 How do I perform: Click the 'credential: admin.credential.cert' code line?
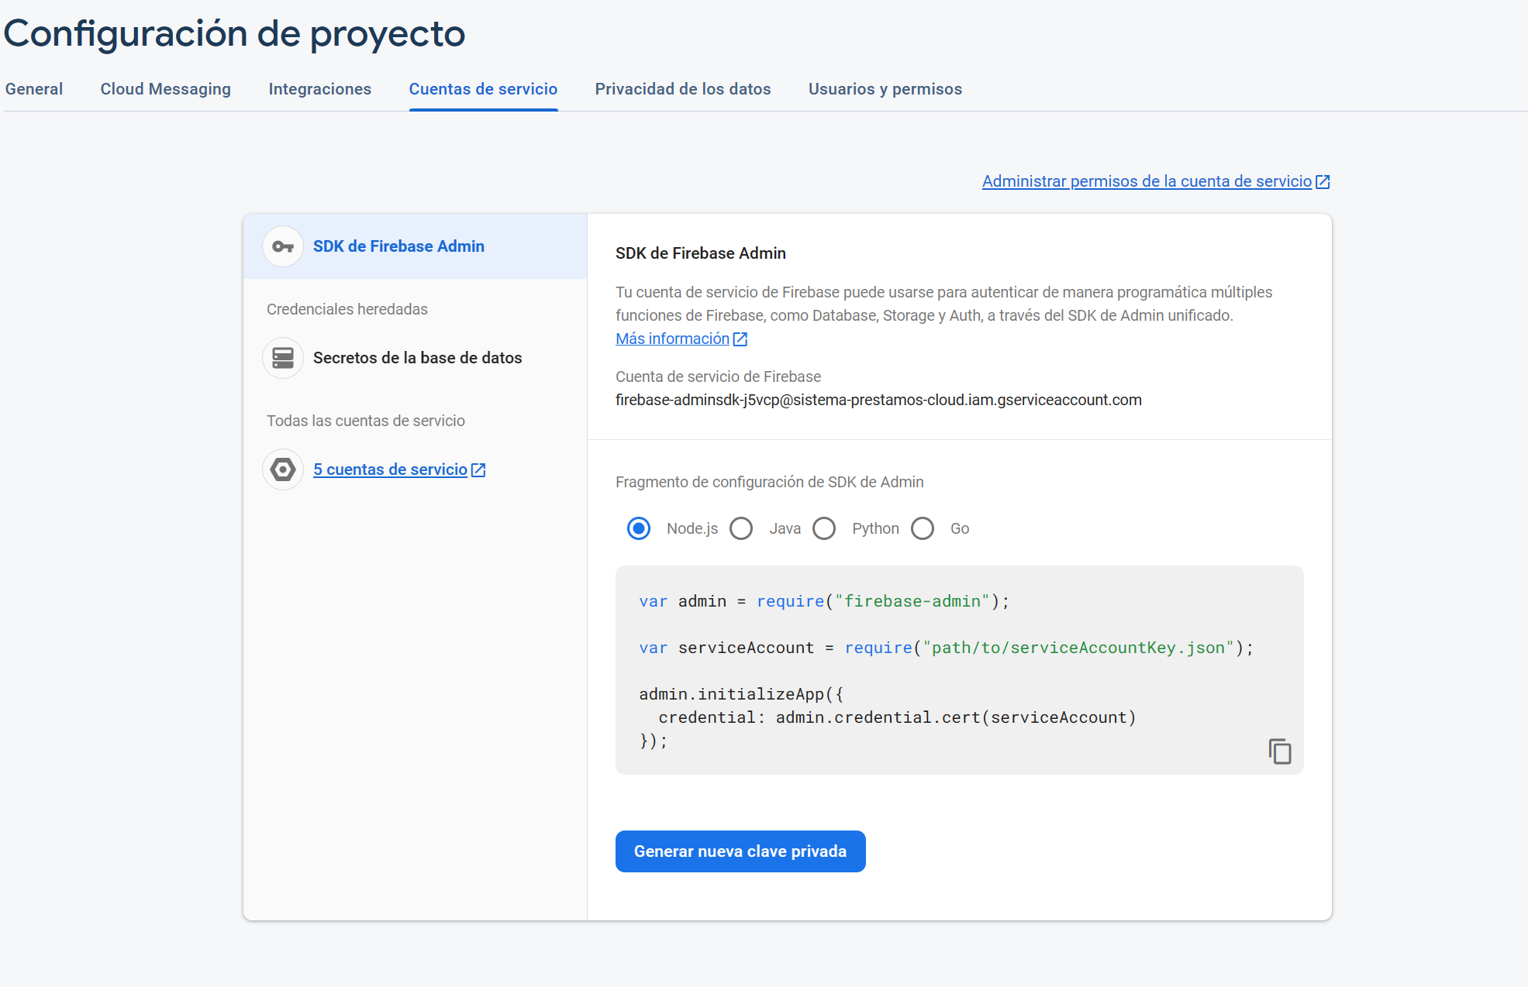point(898,717)
